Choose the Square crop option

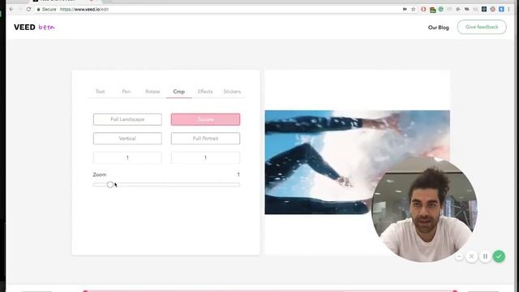205,119
